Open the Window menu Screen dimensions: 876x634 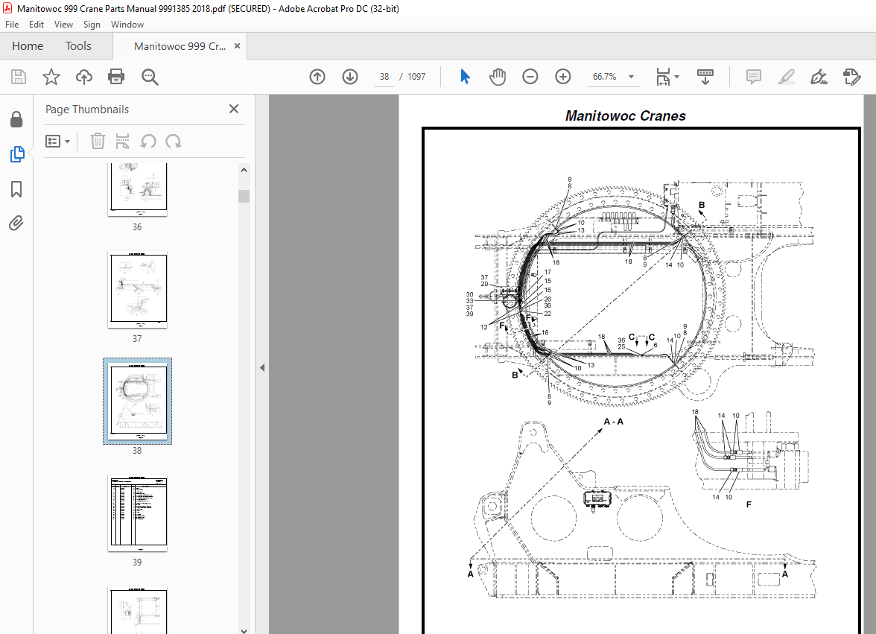point(127,25)
